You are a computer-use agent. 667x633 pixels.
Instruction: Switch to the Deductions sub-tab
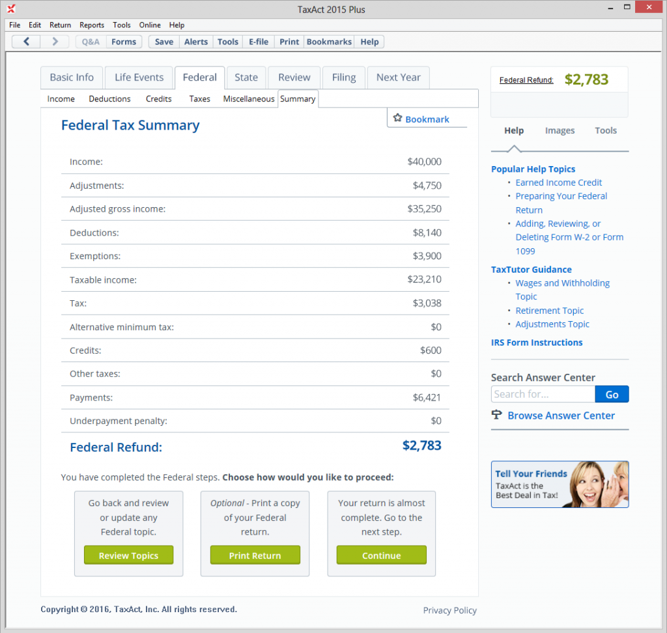click(x=109, y=98)
